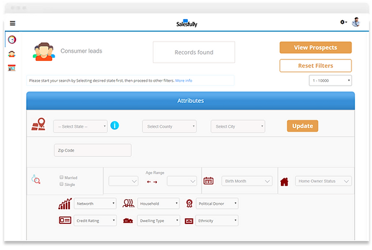Click the Zip Code input field
Image resolution: width=372 pixels, height=250 pixels.
pyautogui.click(x=93, y=150)
